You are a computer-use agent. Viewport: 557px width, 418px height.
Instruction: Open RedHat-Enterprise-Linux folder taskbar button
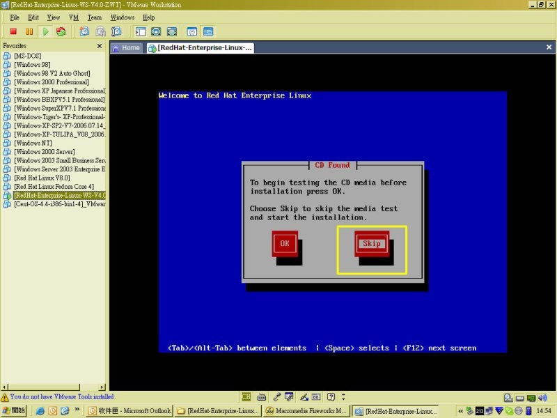point(218,411)
